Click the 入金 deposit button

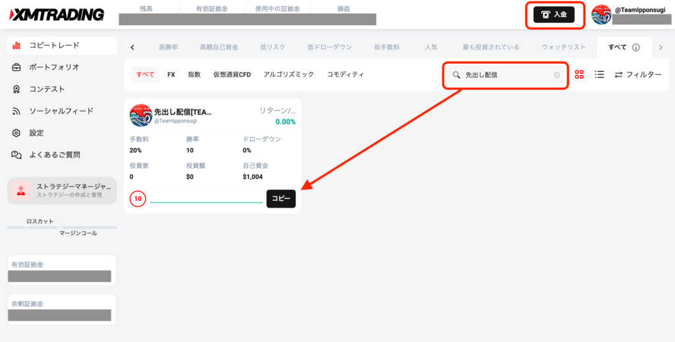(x=554, y=14)
